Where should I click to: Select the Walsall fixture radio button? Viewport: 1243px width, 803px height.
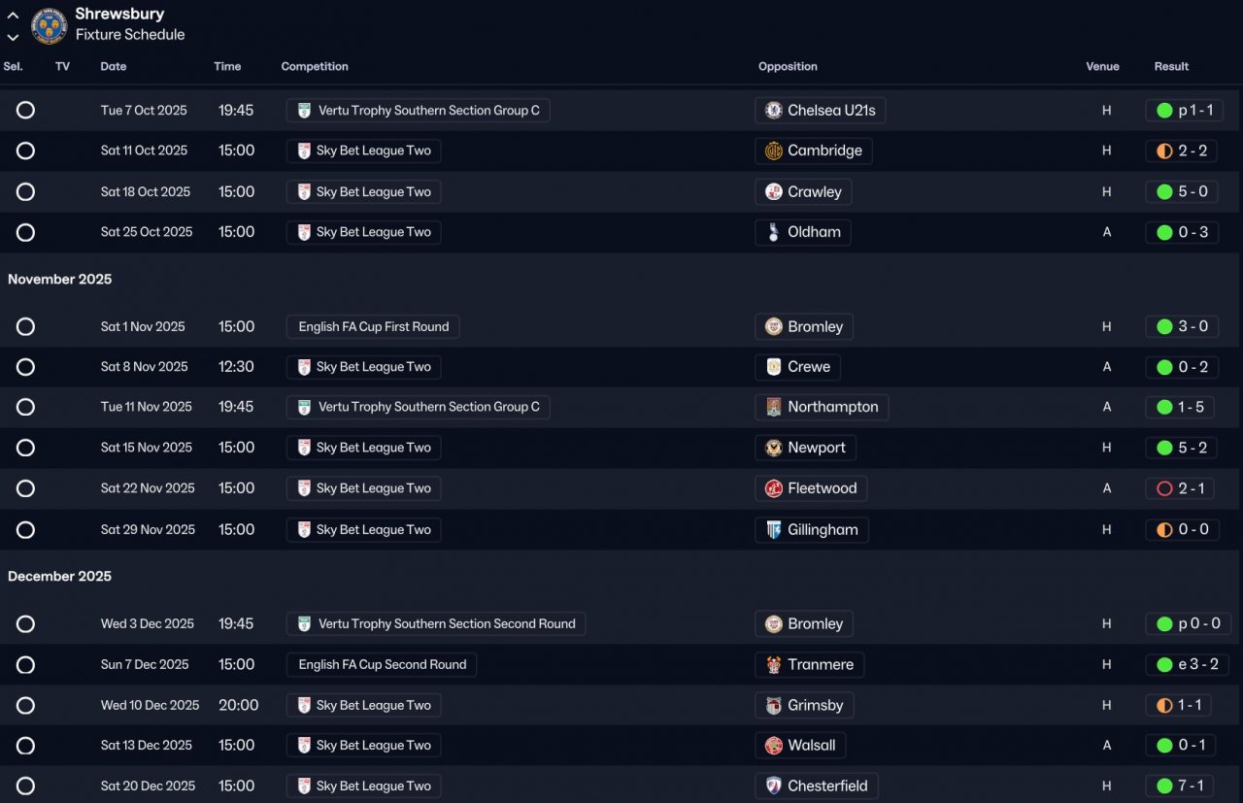click(x=25, y=746)
